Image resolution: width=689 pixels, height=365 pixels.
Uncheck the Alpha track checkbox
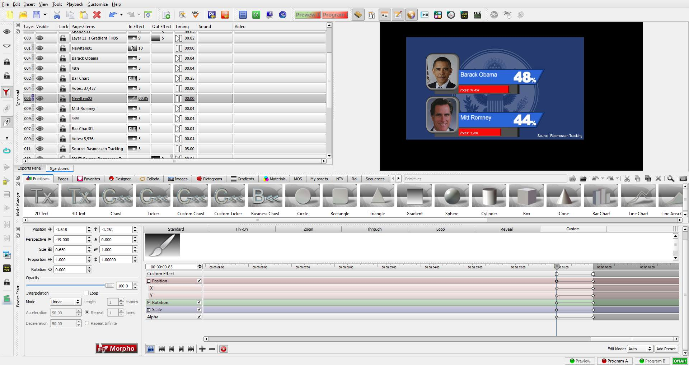pos(199,317)
